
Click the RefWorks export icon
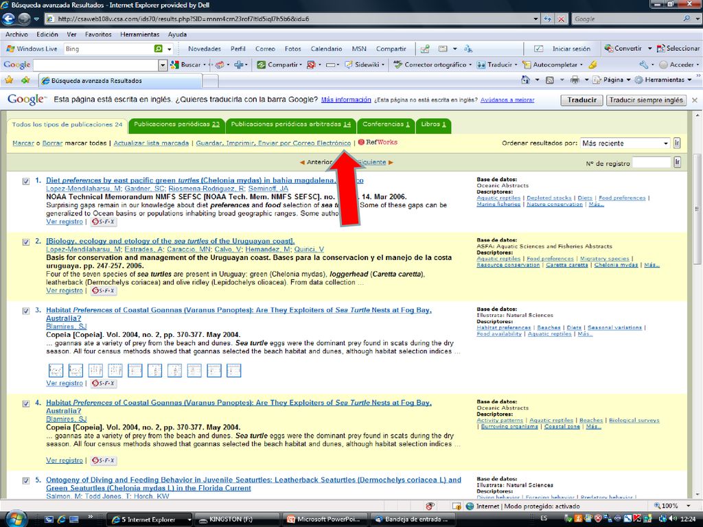coord(378,142)
